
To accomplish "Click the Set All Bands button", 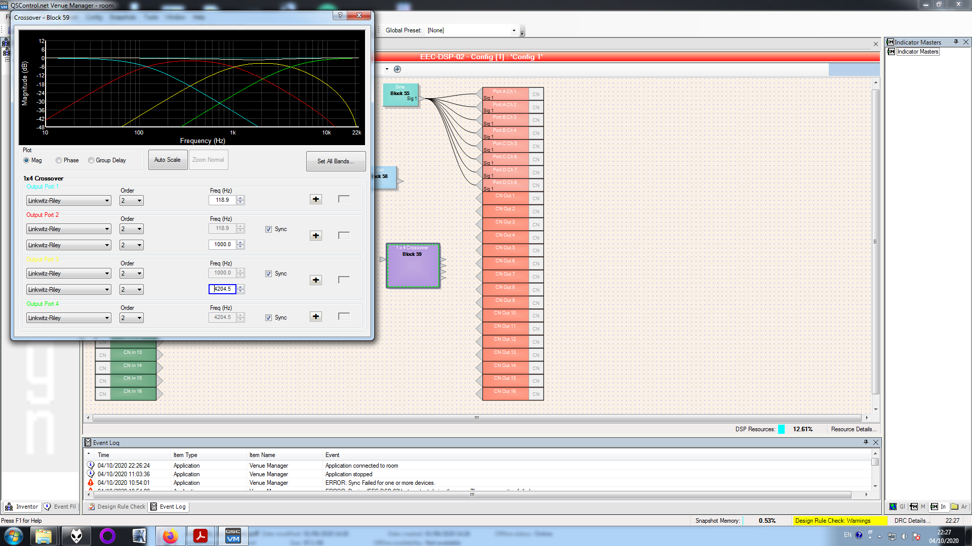I will (336, 161).
